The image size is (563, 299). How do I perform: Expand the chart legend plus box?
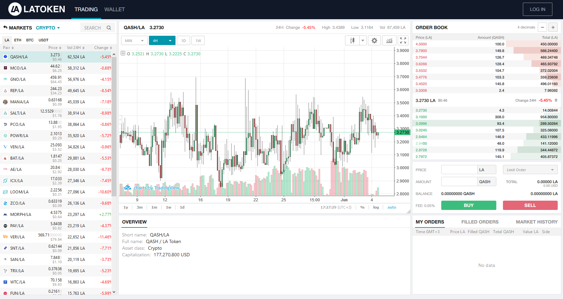123,53
